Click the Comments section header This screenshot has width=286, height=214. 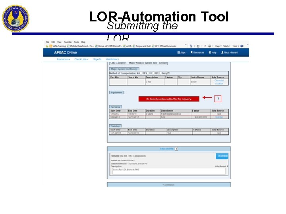[x=169, y=185]
